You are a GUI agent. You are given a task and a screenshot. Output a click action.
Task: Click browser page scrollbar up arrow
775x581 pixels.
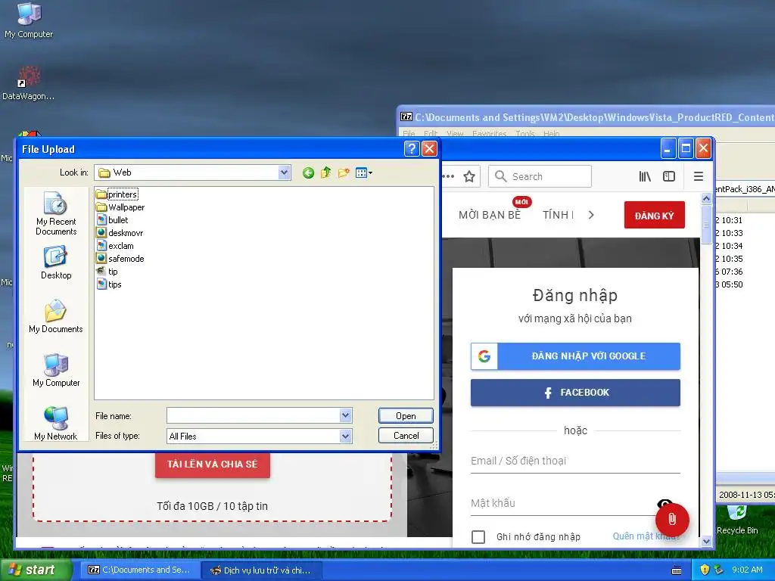[x=706, y=198]
